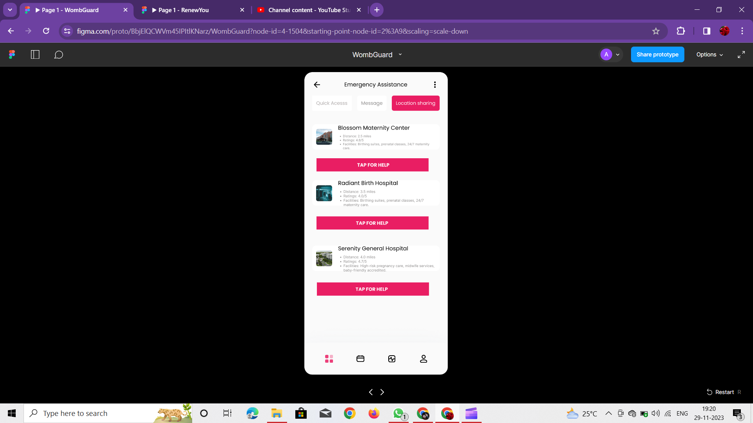753x423 pixels.
Task: Click the Radiant Birth Hospital thumbnail image
Action: click(x=324, y=193)
